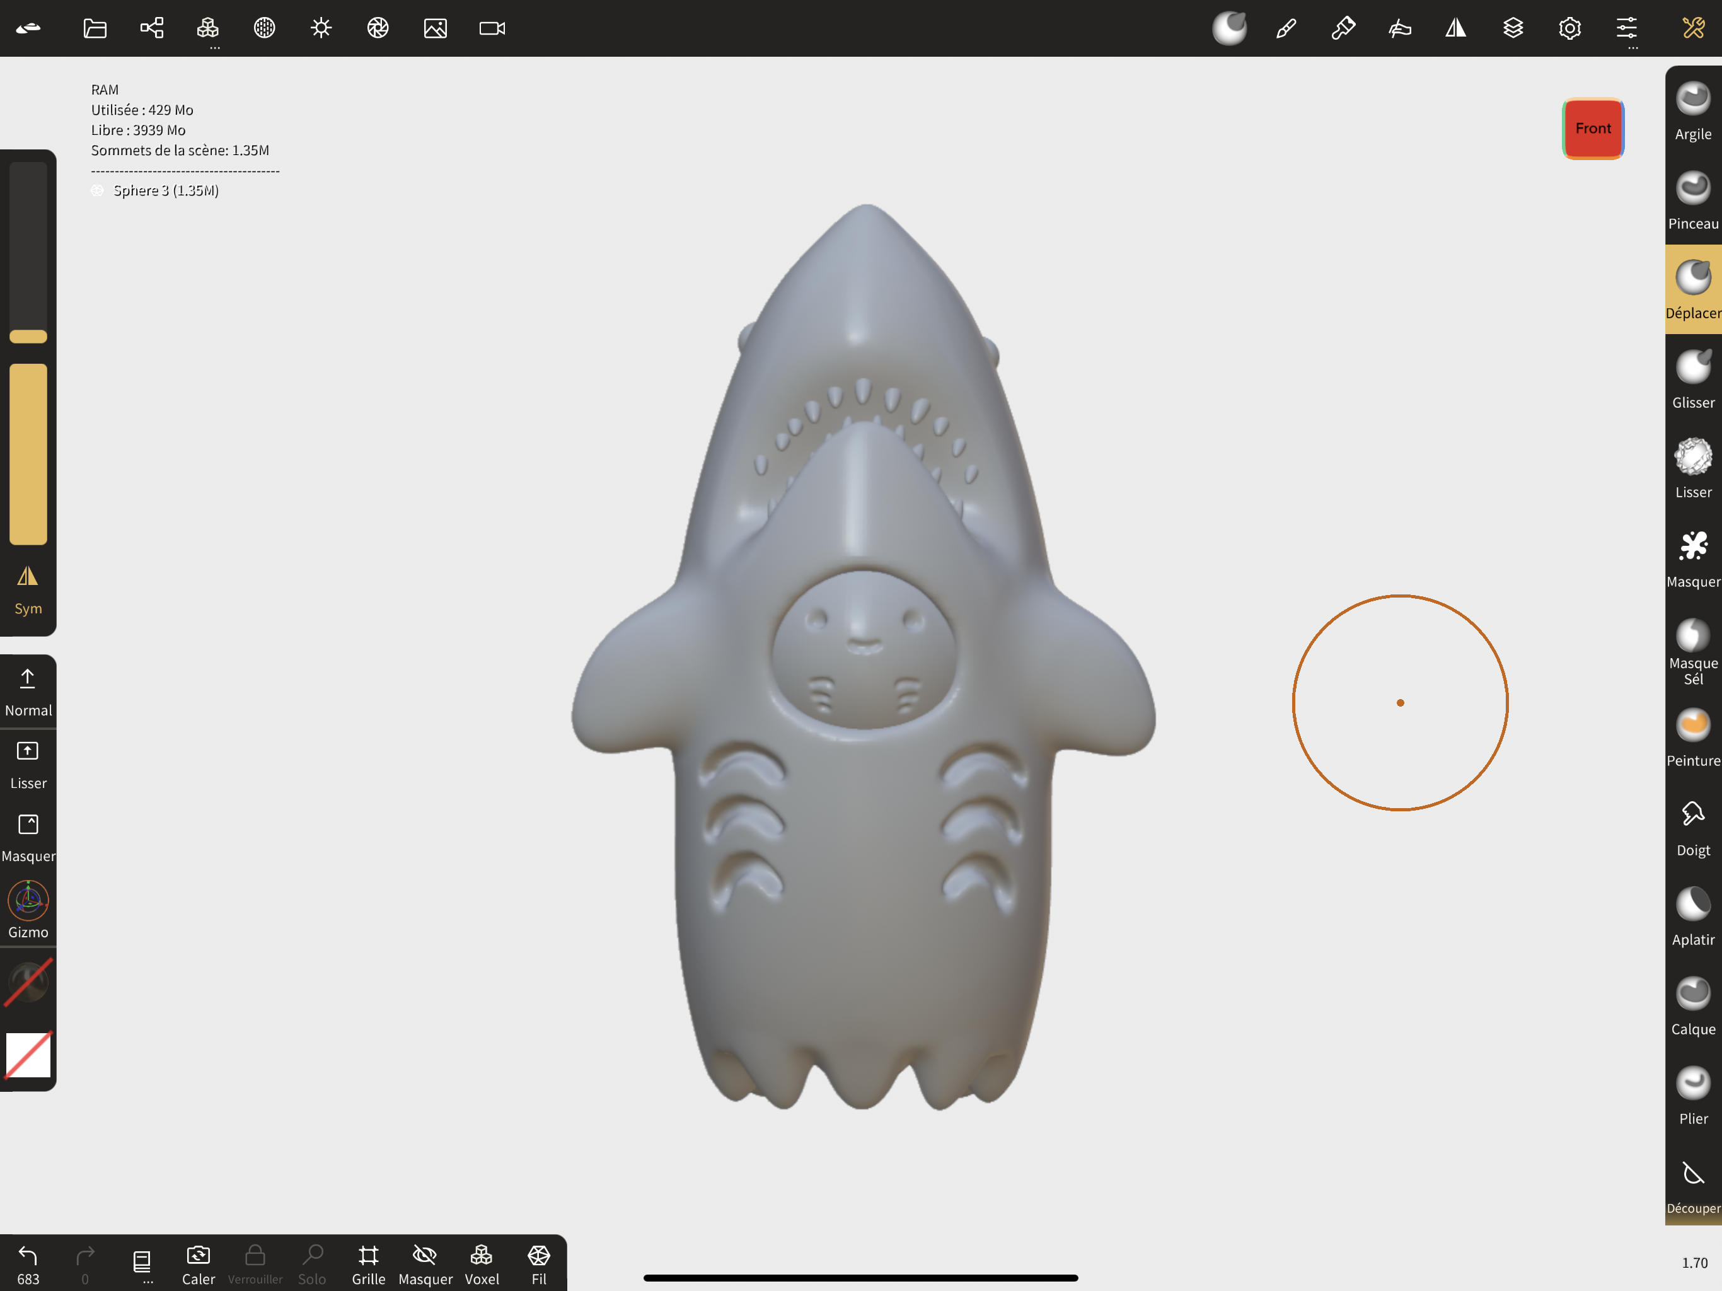Toggle the Fil wireframe display
The width and height of the screenshot is (1722, 1291).
[539, 1264]
